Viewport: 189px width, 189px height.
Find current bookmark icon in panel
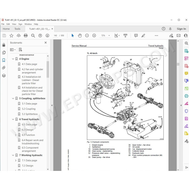[x=20, y=49]
